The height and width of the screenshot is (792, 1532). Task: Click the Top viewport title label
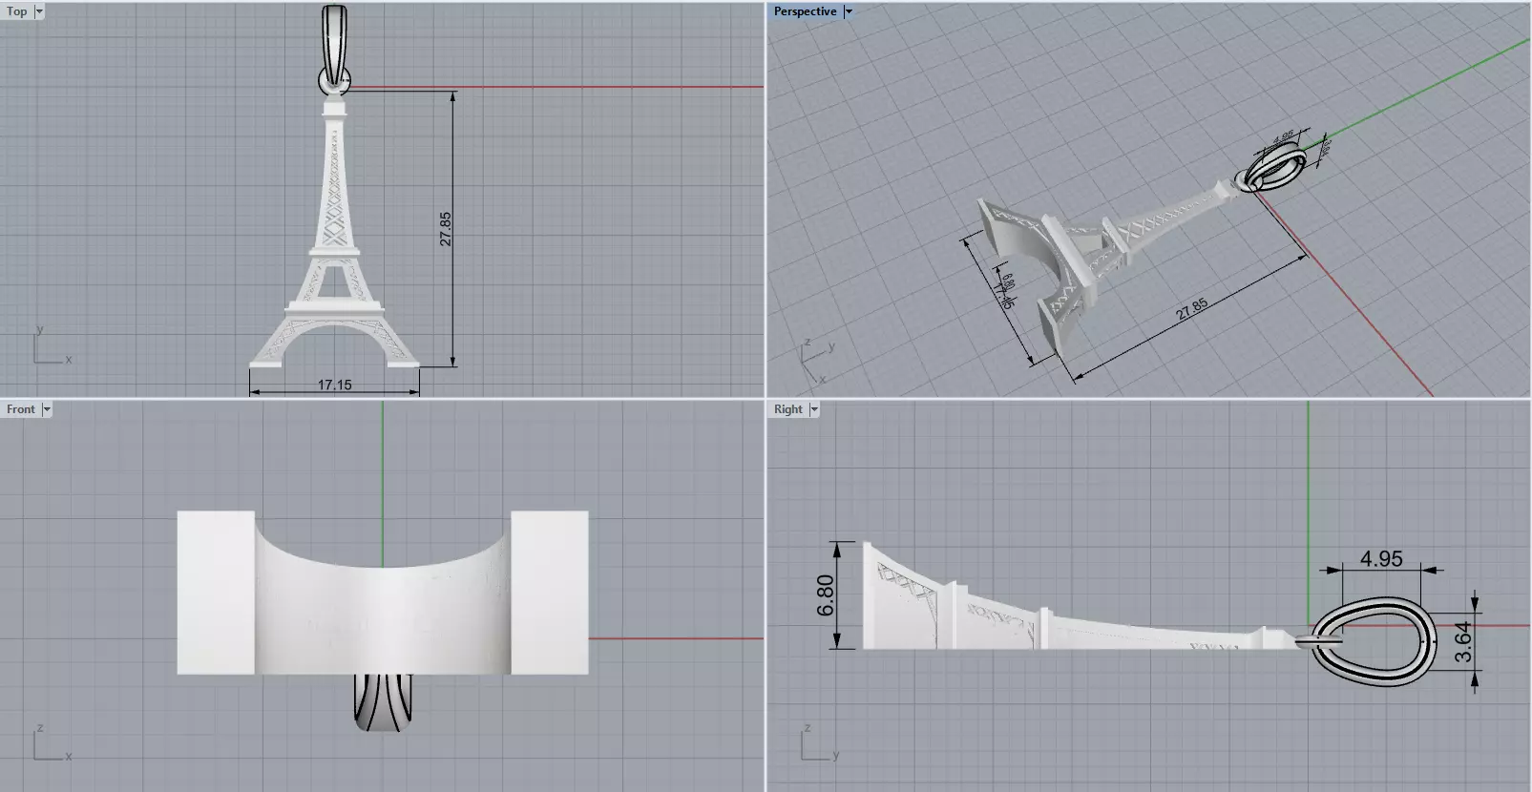[x=17, y=11]
